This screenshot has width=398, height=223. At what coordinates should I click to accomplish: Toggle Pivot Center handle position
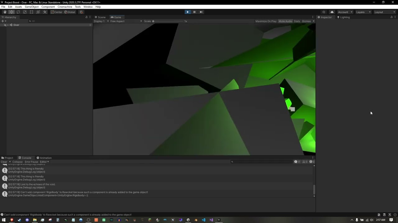[x=57, y=12]
